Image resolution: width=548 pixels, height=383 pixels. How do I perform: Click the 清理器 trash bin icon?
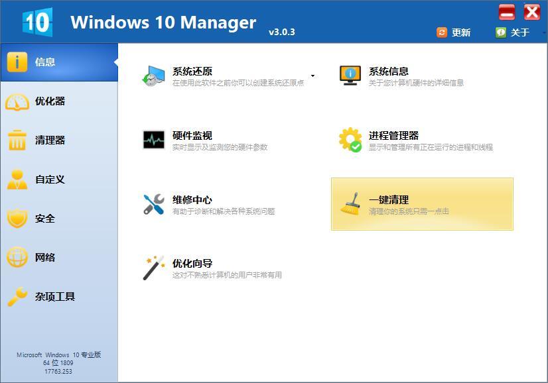coord(17,140)
